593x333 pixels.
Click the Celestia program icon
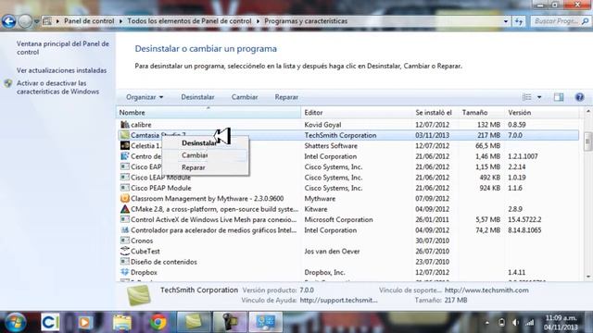coord(125,145)
